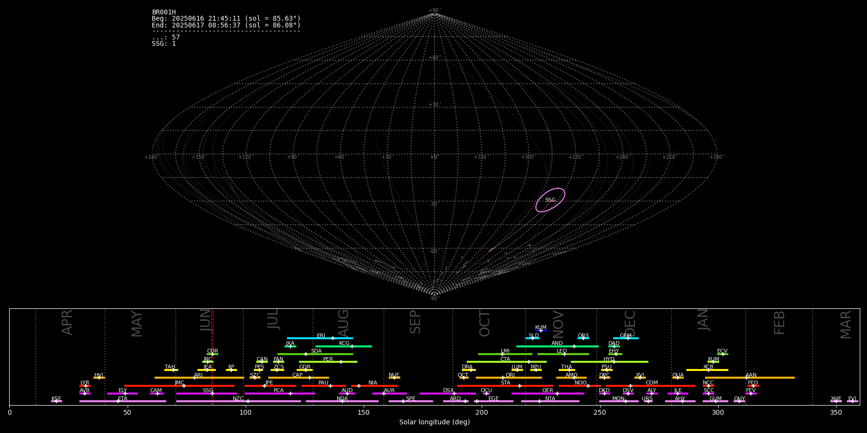
Task: Click the 0° center longitude label on the map
Action: (434, 157)
